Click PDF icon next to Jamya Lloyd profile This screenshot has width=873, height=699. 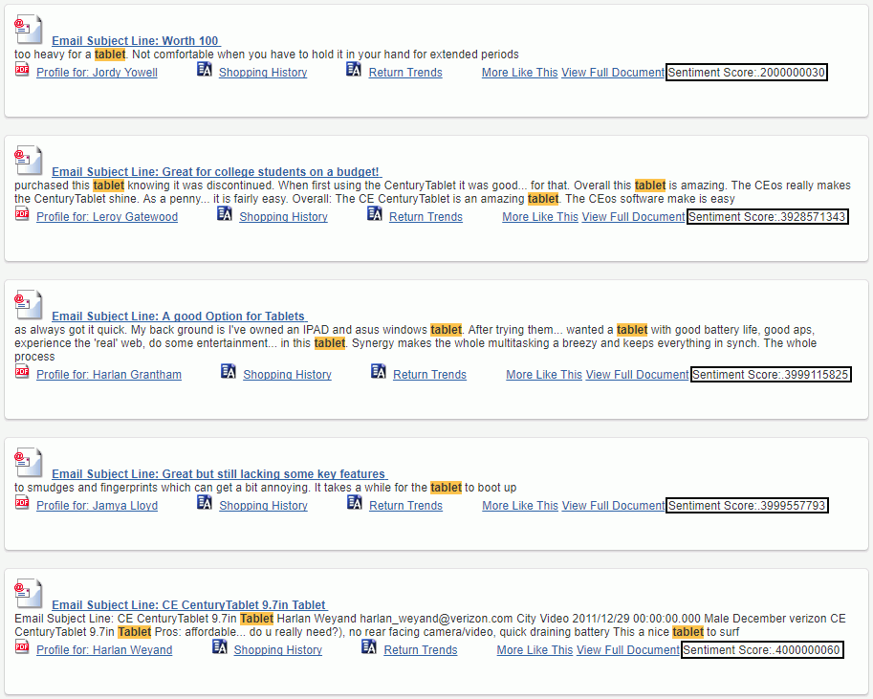pyautogui.click(x=22, y=503)
